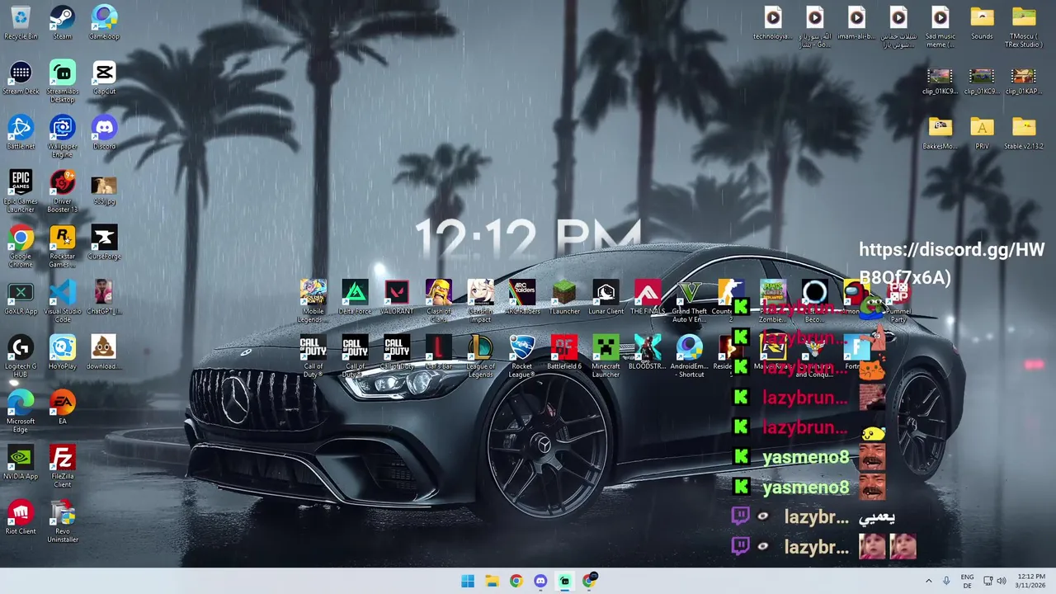Open File Explorer from the taskbar
Viewport: 1056px width, 594px height.
[492, 581]
